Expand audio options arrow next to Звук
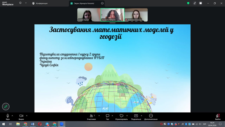Image resolution: width=225 pixels, height=127 pixels. 12,116
